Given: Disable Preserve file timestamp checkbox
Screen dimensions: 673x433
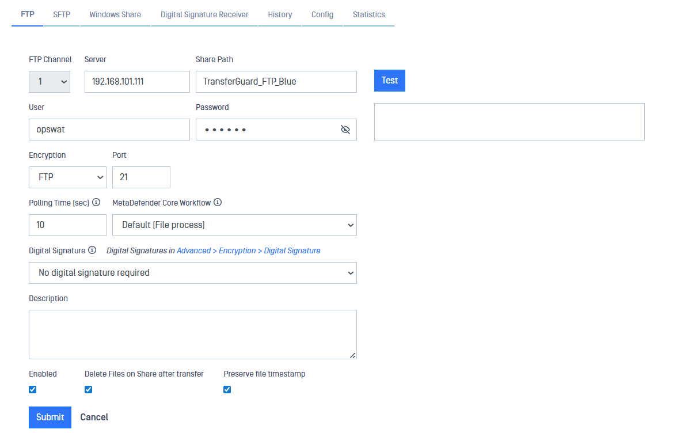Looking at the screenshot, I should coord(227,390).
